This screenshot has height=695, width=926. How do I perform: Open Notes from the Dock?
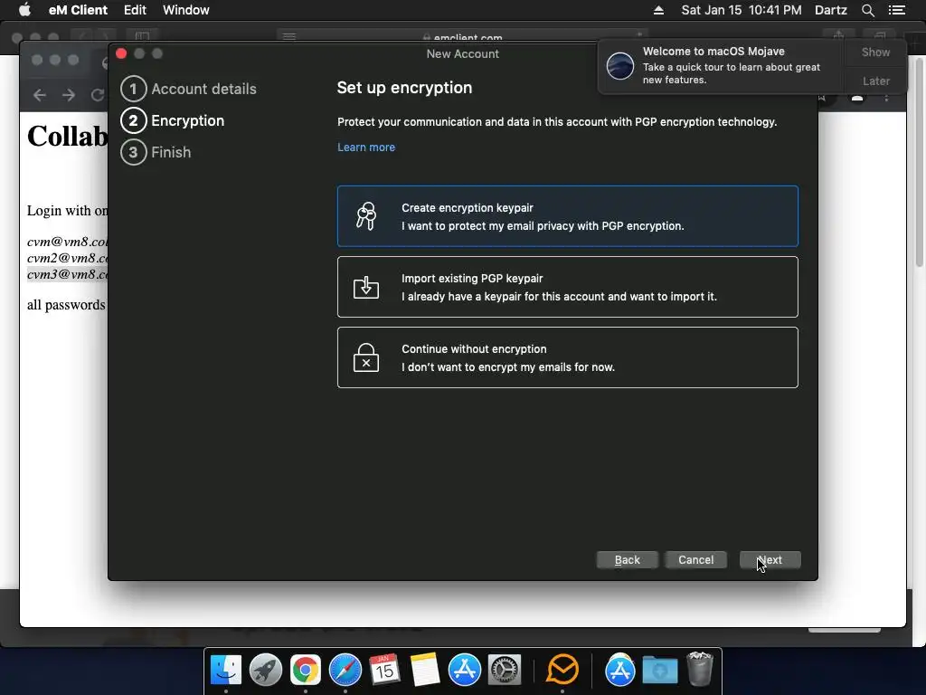pos(425,670)
